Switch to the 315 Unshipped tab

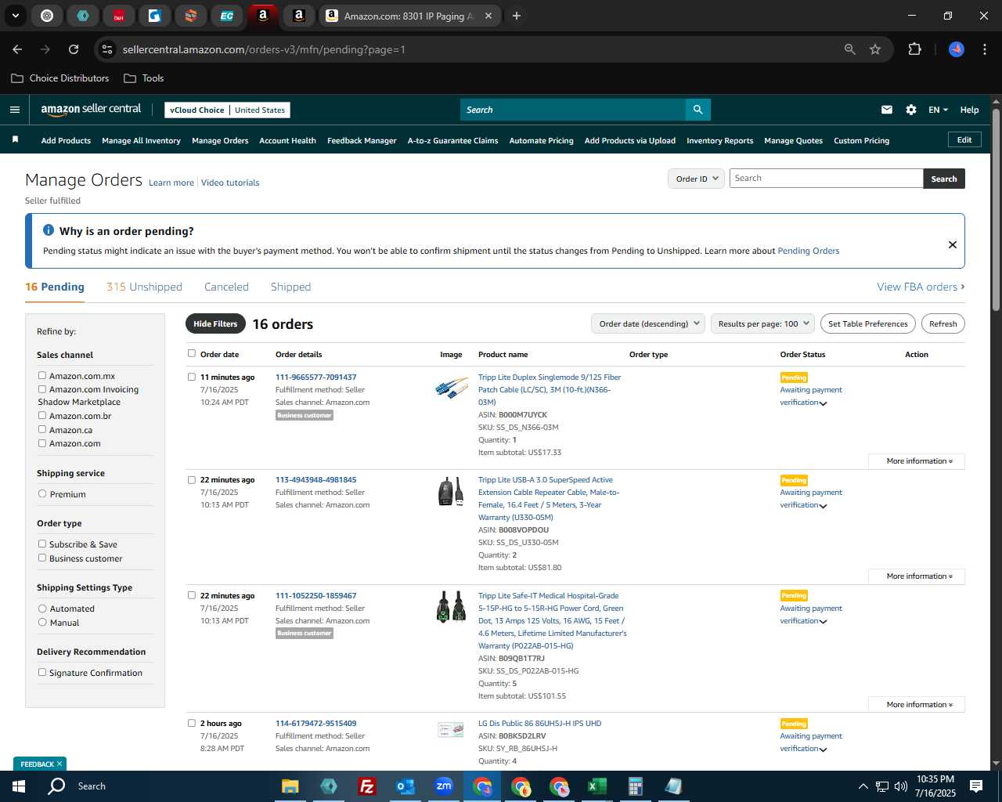144,287
